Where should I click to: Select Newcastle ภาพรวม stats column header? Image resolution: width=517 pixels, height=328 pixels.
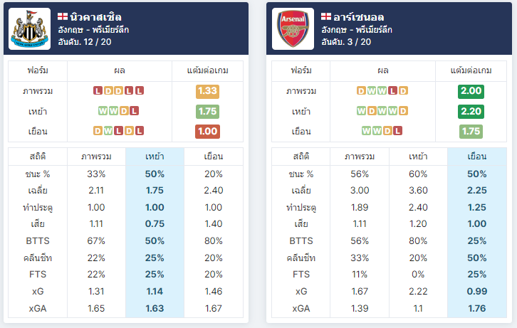pyautogui.click(x=96, y=157)
